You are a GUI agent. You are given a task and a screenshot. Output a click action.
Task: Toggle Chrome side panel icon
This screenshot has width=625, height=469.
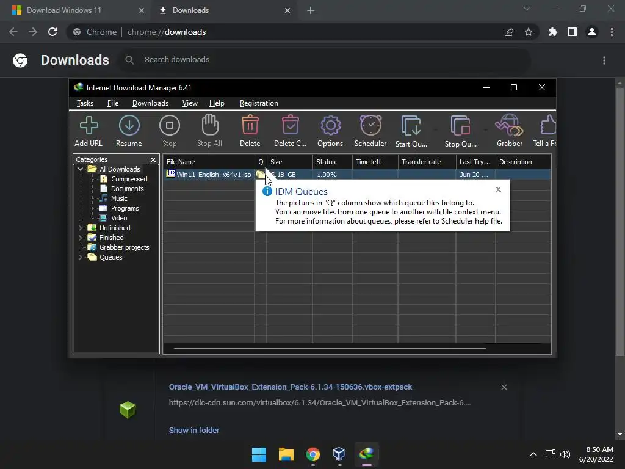click(572, 32)
